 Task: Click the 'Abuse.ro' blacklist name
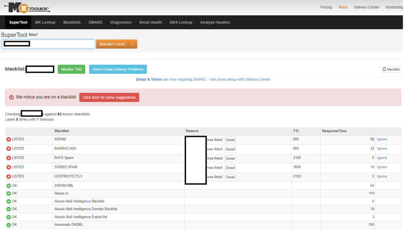[x=61, y=193]
